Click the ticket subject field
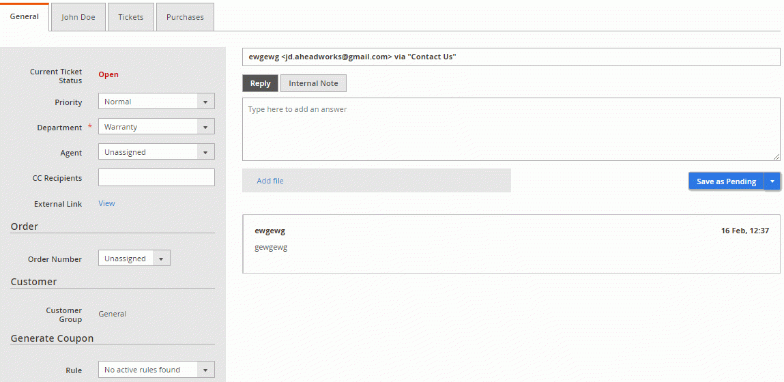 point(510,57)
